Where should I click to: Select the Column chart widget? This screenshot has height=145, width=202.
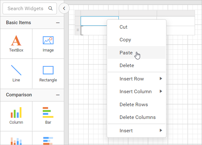(16, 113)
